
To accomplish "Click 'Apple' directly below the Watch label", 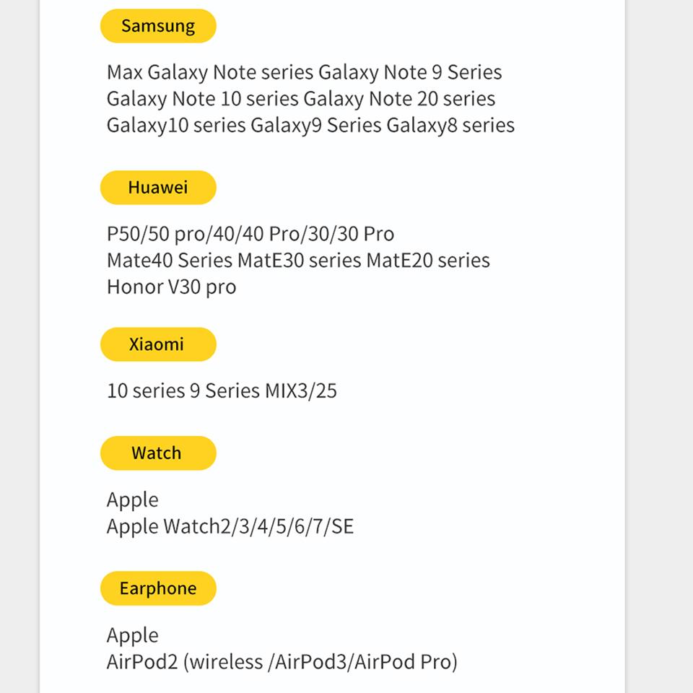I will pyautogui.click(x=133, y=500).
